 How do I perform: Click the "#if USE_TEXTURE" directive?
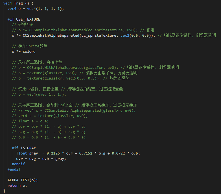tap(24, 19)
